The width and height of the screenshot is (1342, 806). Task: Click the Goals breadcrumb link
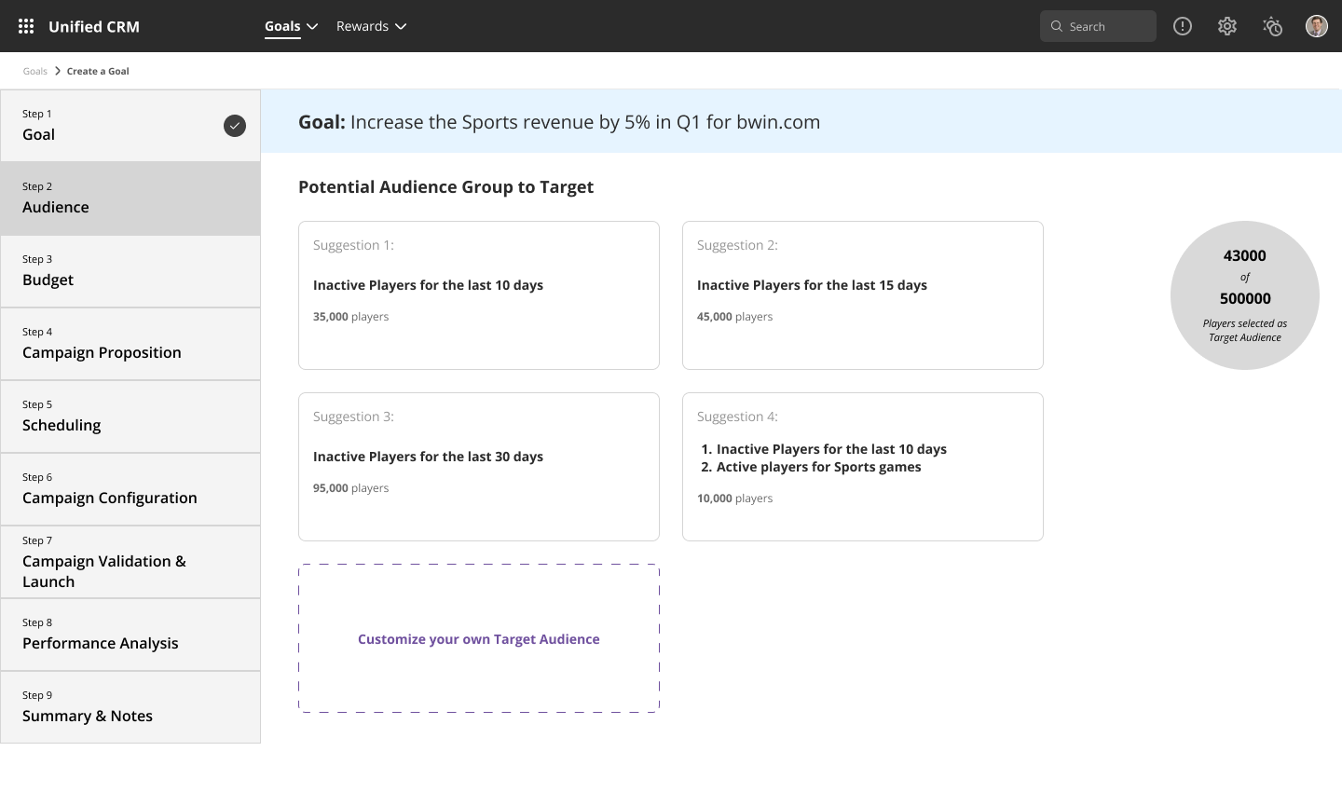[x=35, y=71]
